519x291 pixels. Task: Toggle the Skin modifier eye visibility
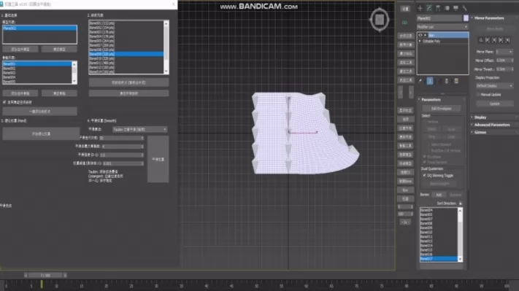pos(420,35)
